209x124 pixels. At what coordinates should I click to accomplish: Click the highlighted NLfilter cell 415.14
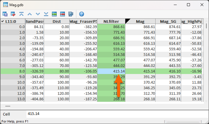[x=111, y=71]
